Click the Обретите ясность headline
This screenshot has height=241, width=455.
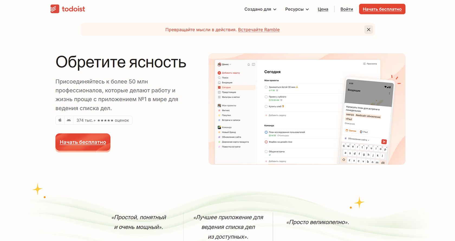(121, 62)
